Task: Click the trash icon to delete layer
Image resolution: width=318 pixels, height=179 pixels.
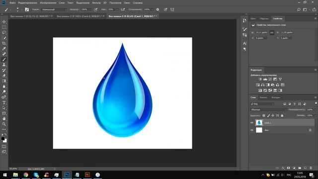Action: (311, 168)
